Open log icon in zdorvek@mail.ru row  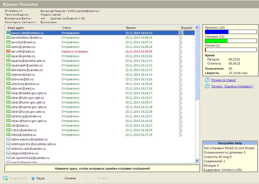coord(180,88)
